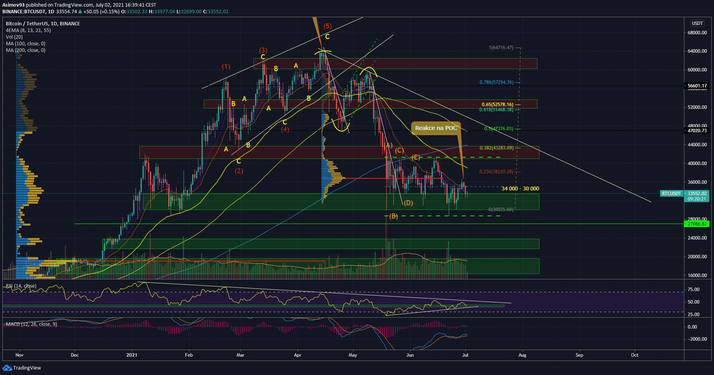Select the MA (100, close, 0) legend

pyautogui.click(x=25, y=44)
